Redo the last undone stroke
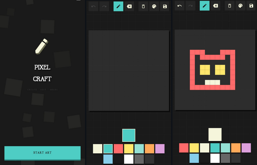257x165 pixels. pyautogui.click(x=104, y=6)
